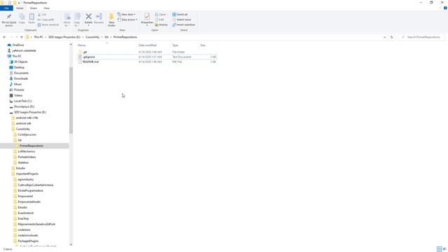Open the Help question mark icon
This screenshot has height=252, width=448.
coord(445,8)
